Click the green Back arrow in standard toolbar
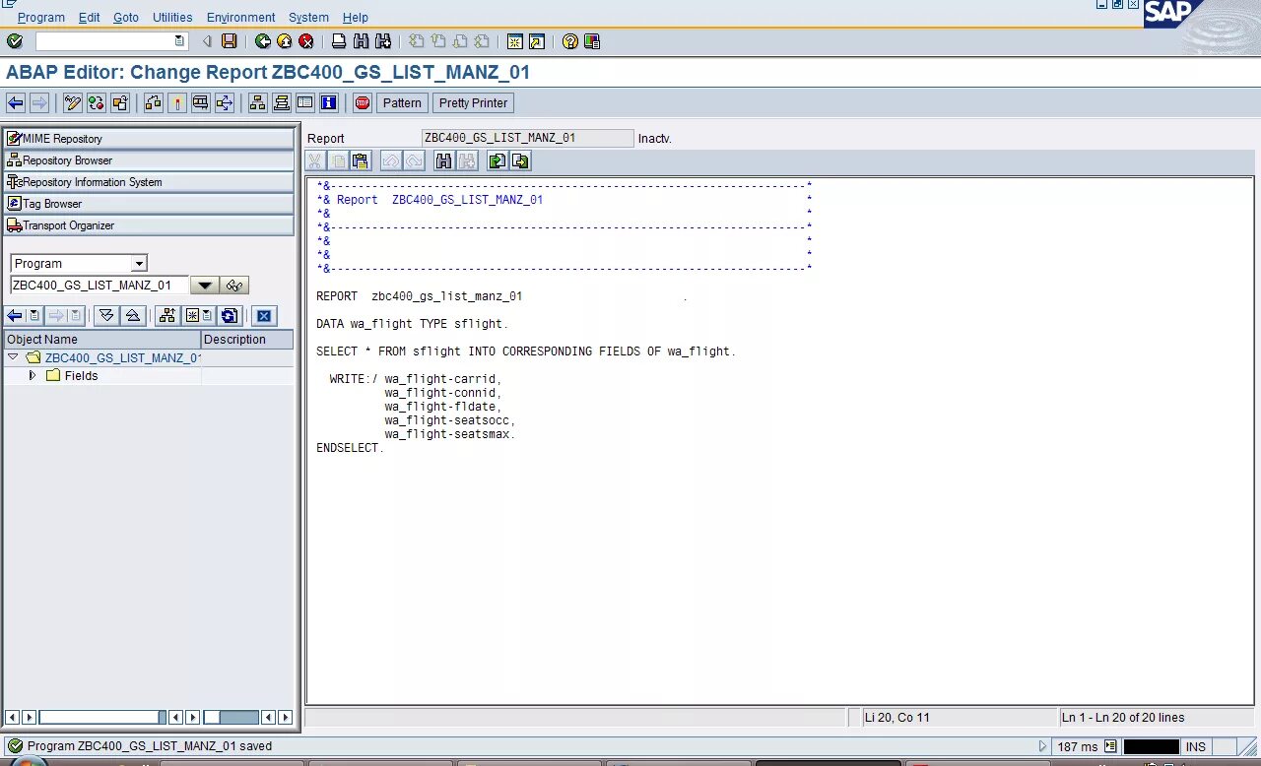 point(263,41)
